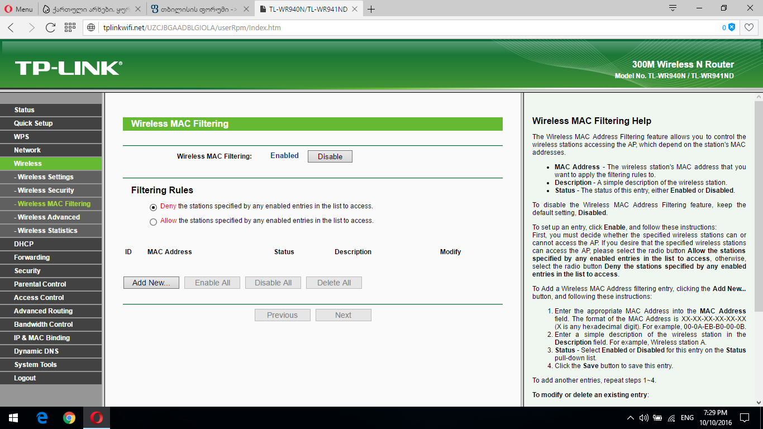Open Access Control settings
This screenshot has height=429, width=763.
tap(51, 298)
